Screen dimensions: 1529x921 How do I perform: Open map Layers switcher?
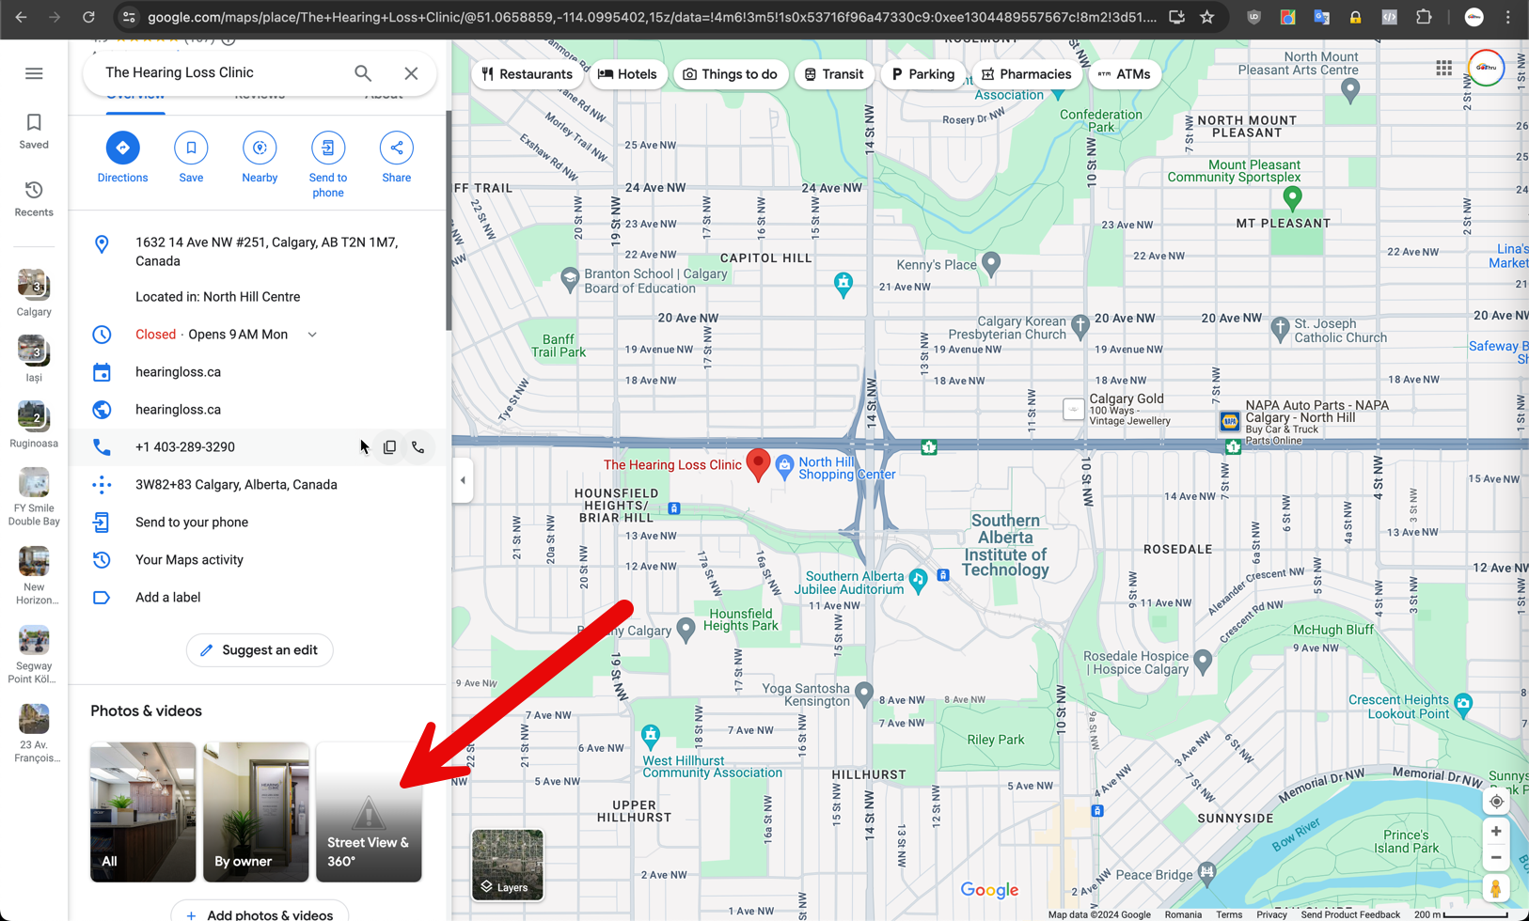(x=508, y=865)
